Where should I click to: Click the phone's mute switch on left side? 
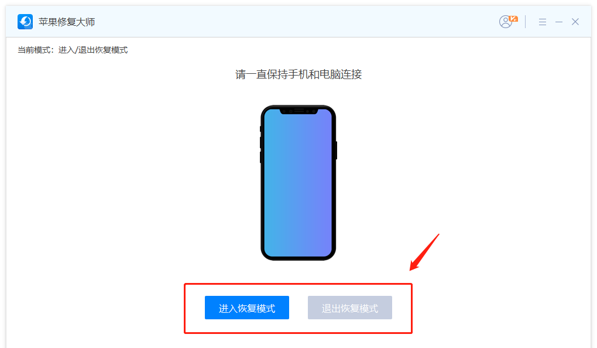tap(260, 129)
